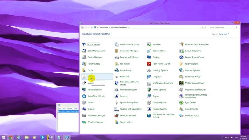Click the Folder Options icon
The height and width of the screenshot is (140, 249).
(181, 64)
